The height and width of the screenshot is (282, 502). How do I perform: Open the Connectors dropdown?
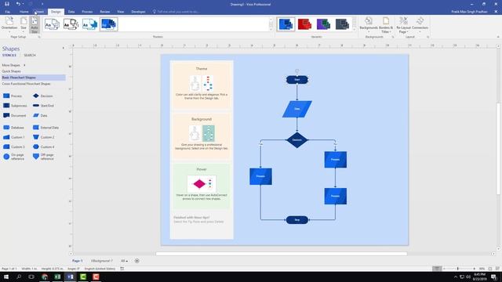click(x=420, y=25)
